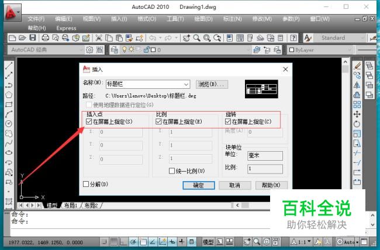
Task: Click the 浏览(B)... browse button
Action: click(212, 84)
